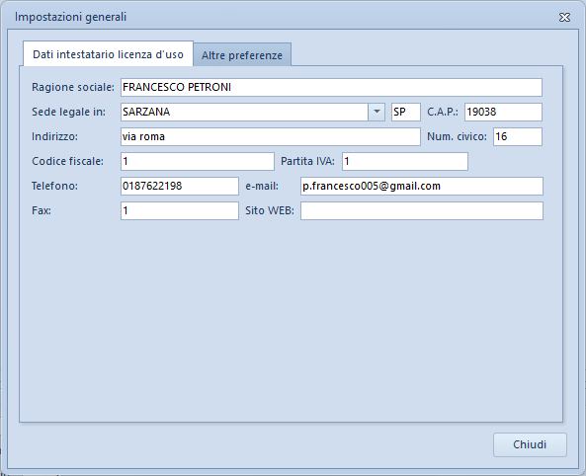
Task: Expand the Sede legale city dropdown arrow
Action: (377, 112)
